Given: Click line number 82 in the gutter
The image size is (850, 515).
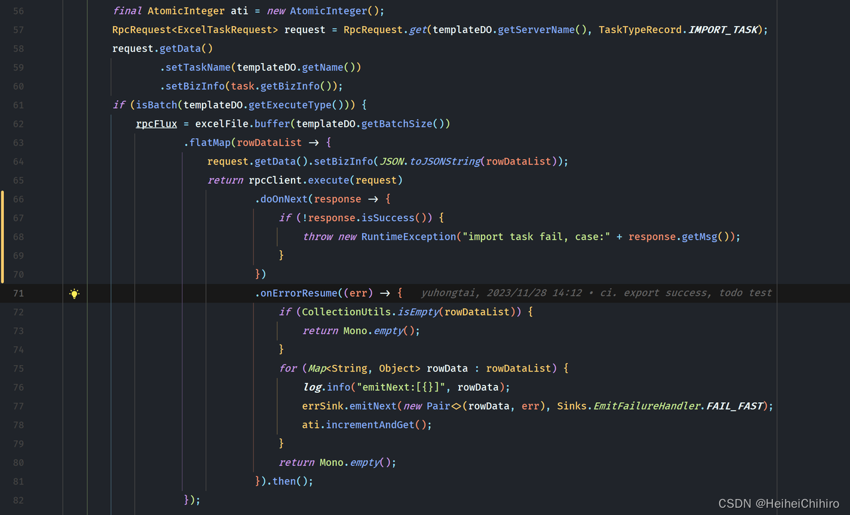Looking at the screenshot, I should (x=18, y=500).
